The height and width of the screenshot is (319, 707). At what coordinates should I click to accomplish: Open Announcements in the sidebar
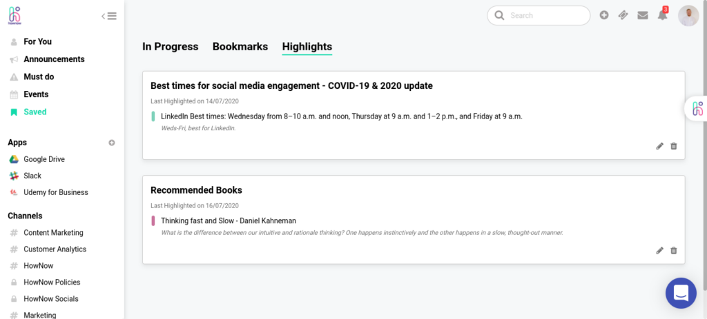(x=54, y=59)
